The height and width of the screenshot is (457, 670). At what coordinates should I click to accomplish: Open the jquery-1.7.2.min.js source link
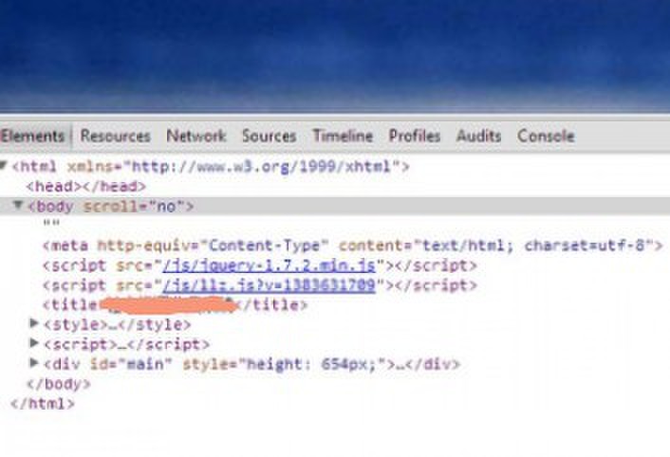coord(269,265)
